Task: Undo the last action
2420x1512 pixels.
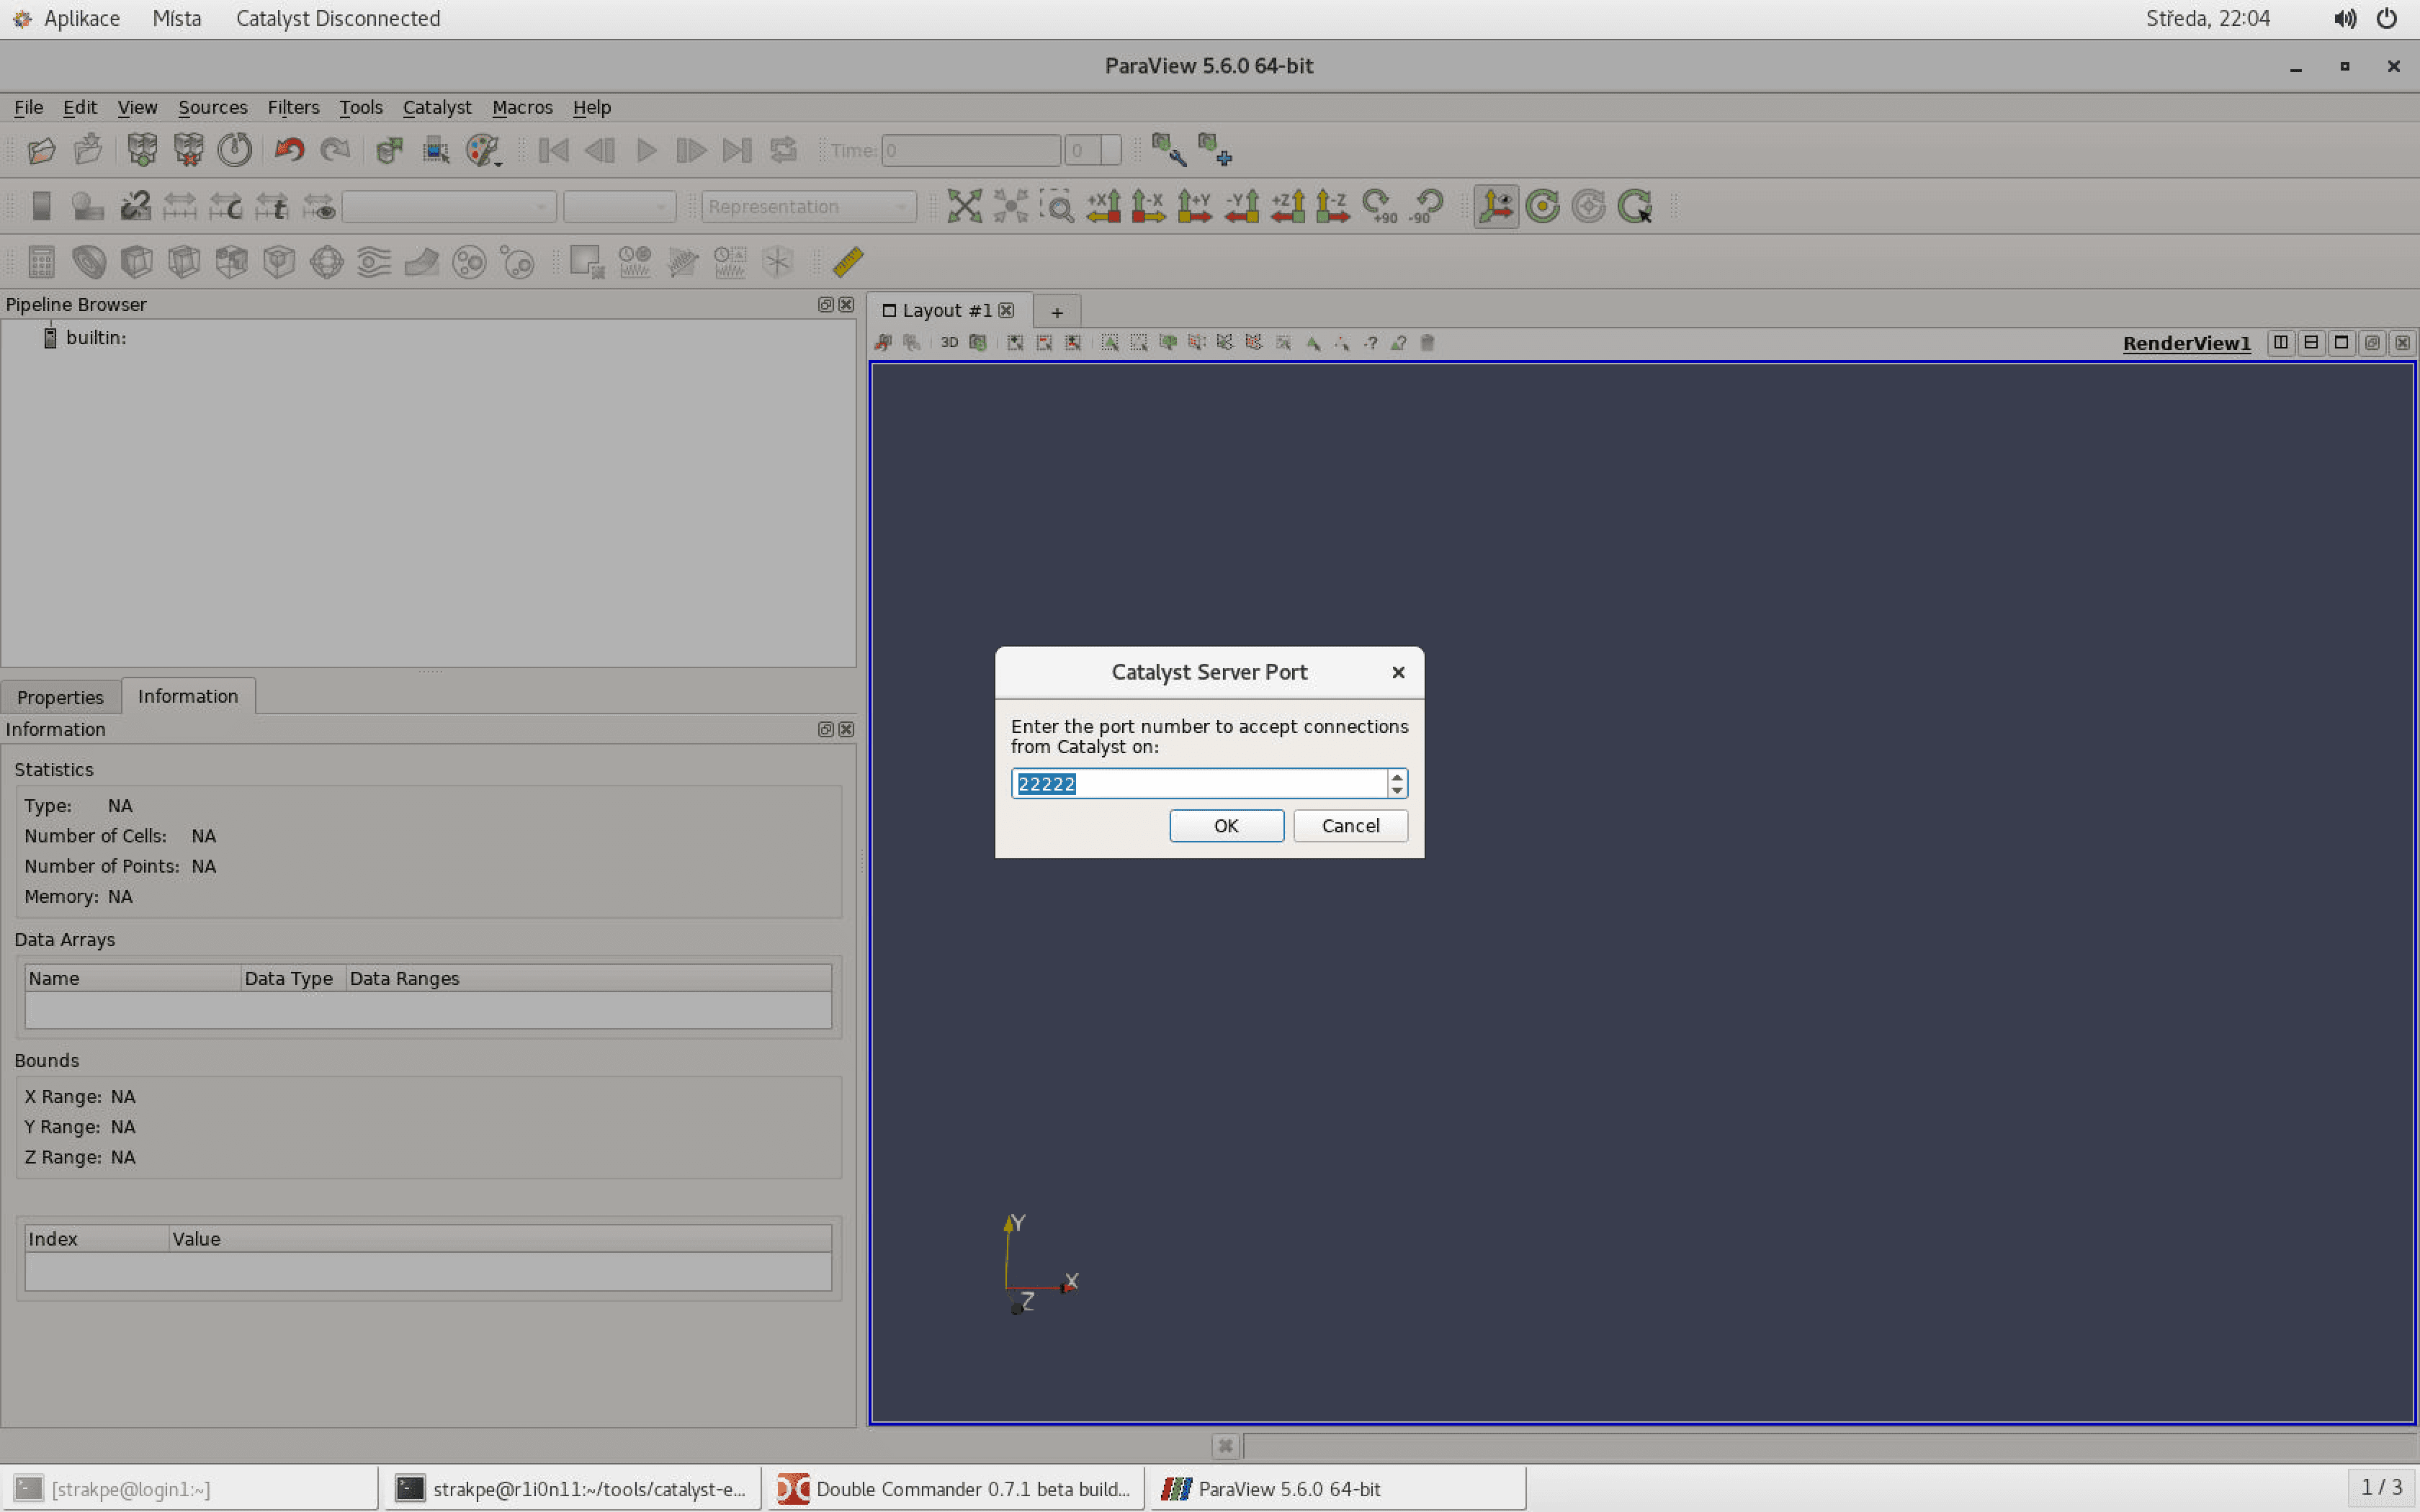Action: click(289, 150)
